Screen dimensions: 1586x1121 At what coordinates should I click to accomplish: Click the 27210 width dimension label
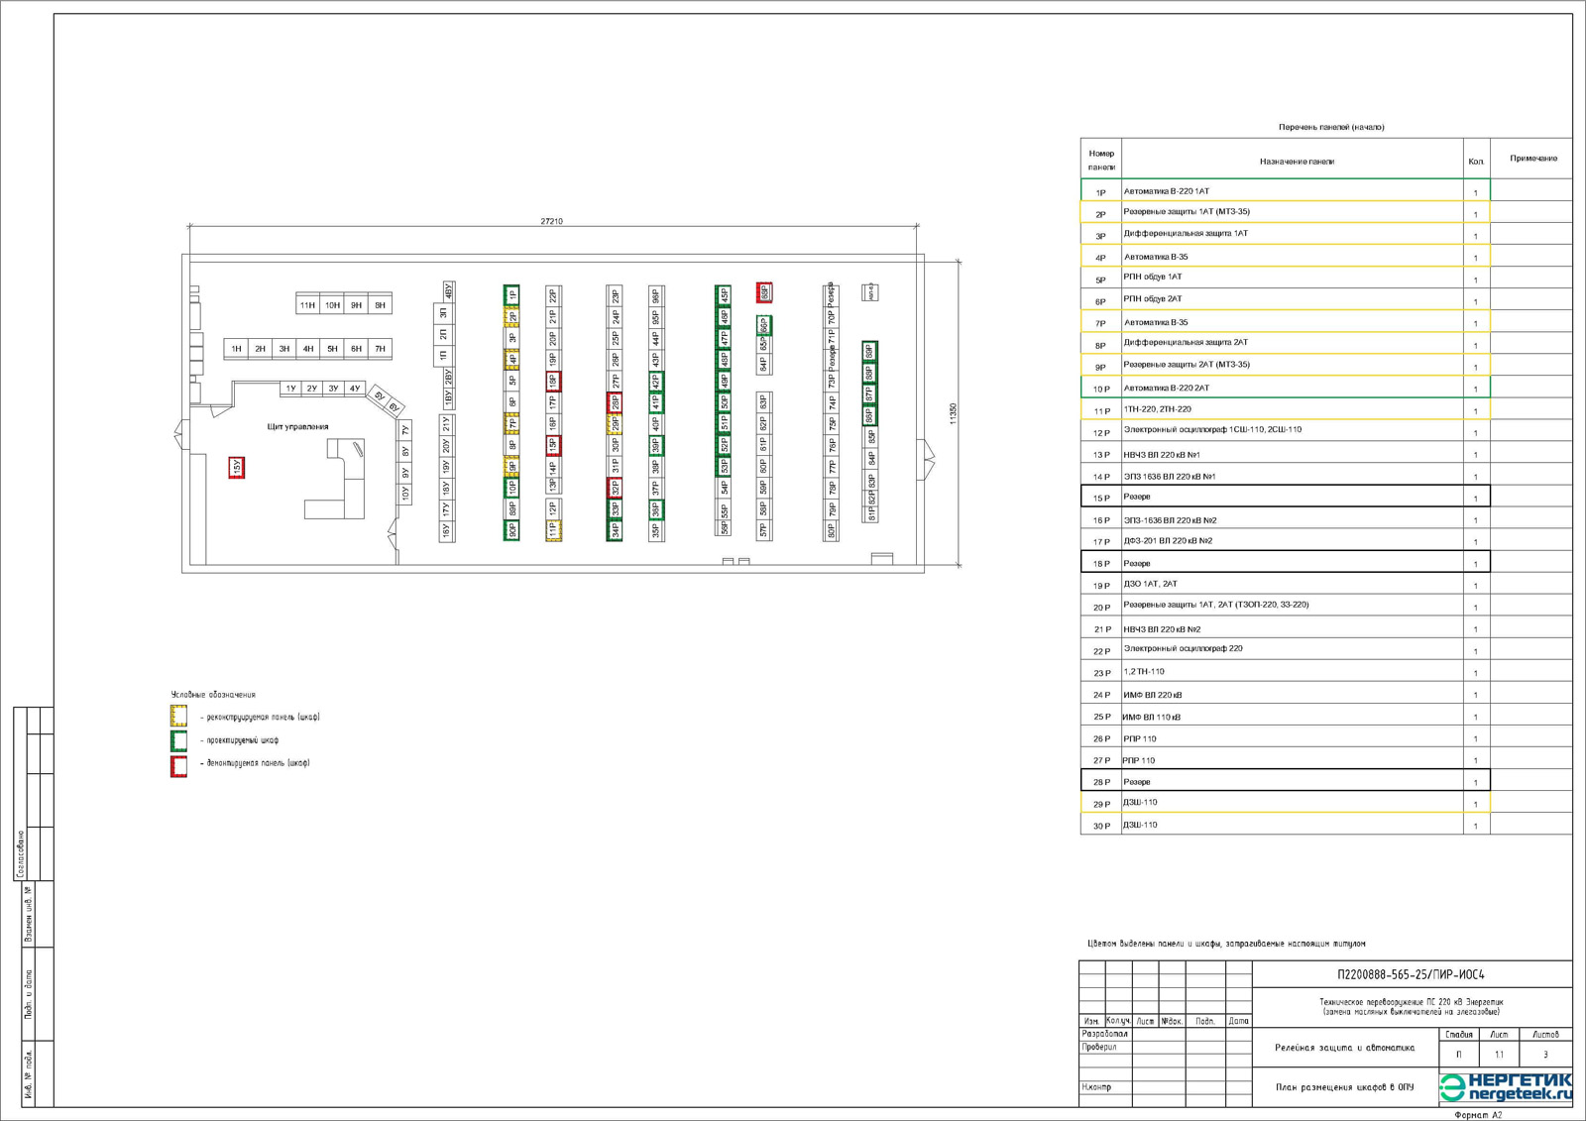(551, 221)
